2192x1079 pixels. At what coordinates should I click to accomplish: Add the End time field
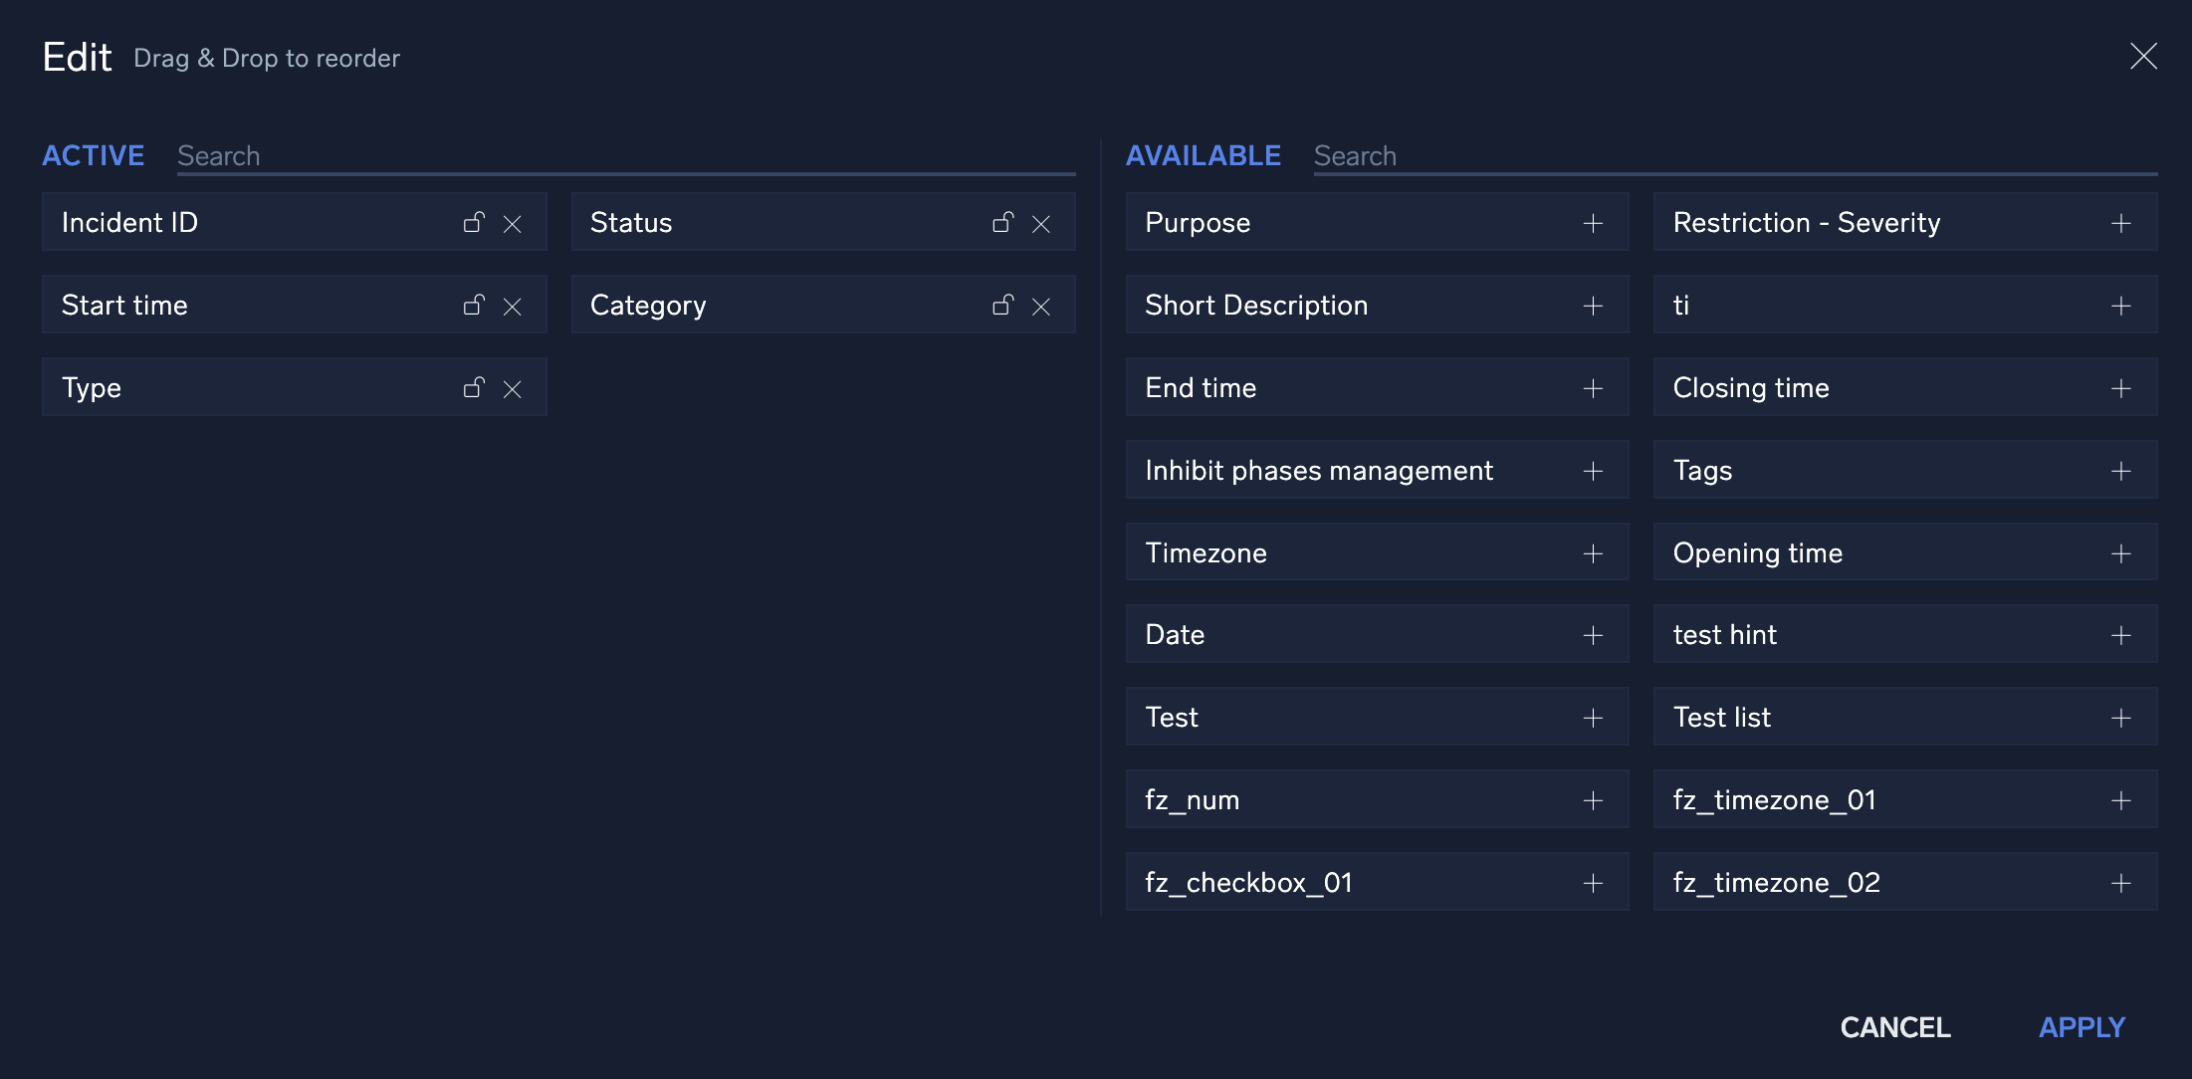click(1593, 387)
